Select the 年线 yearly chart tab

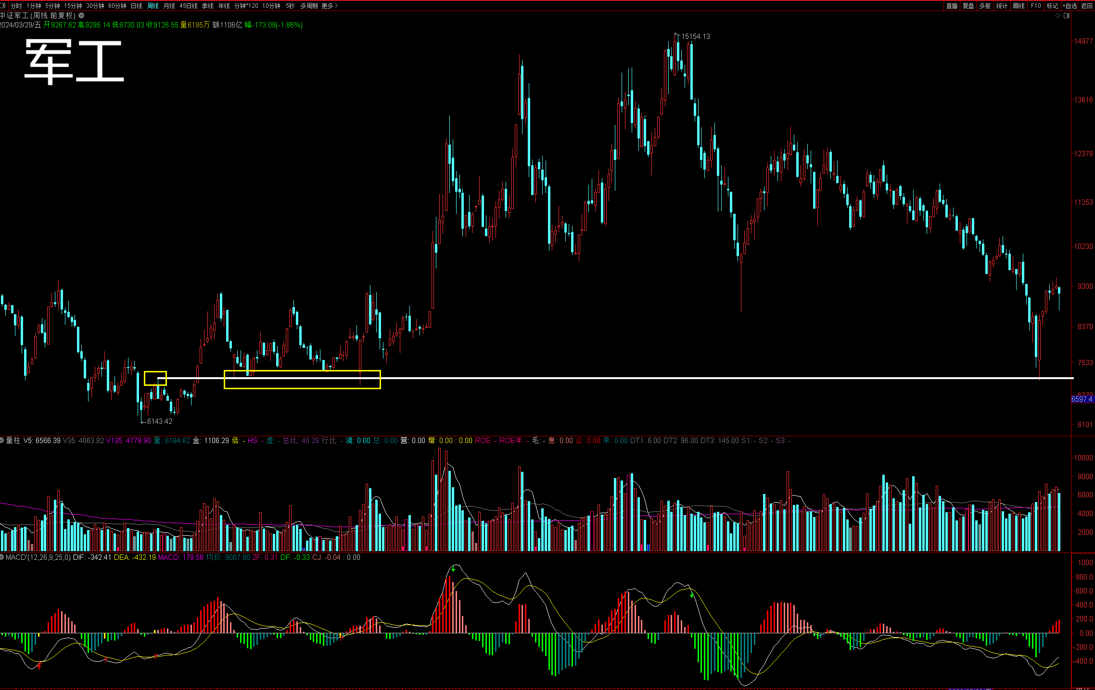coord(224,6)
